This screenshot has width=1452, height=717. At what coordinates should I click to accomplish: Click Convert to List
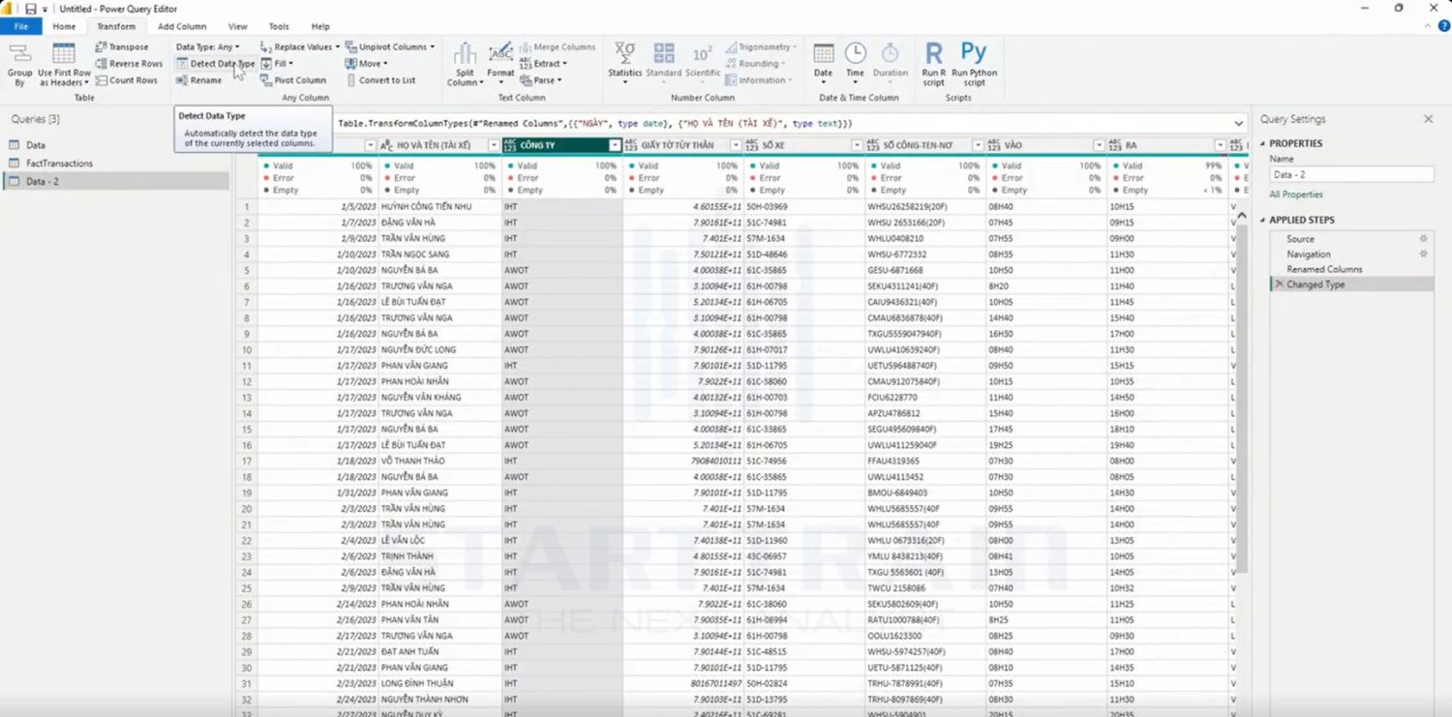(x=380, y=80)
